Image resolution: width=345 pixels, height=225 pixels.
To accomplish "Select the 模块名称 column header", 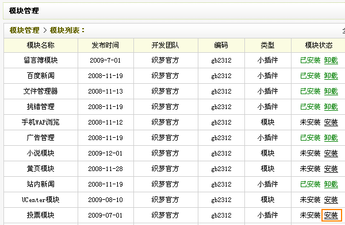I will click(41, 45).
